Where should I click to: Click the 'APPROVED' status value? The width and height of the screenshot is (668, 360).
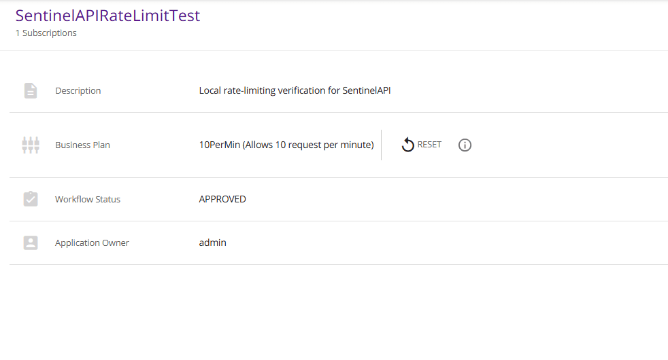point(222,199)
